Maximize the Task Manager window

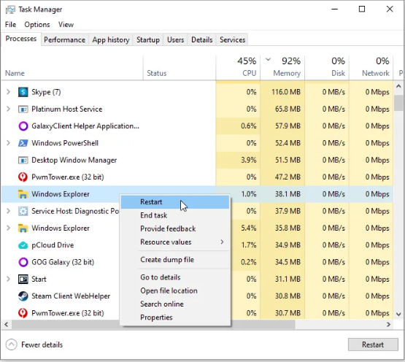click(x=362, y=9)
